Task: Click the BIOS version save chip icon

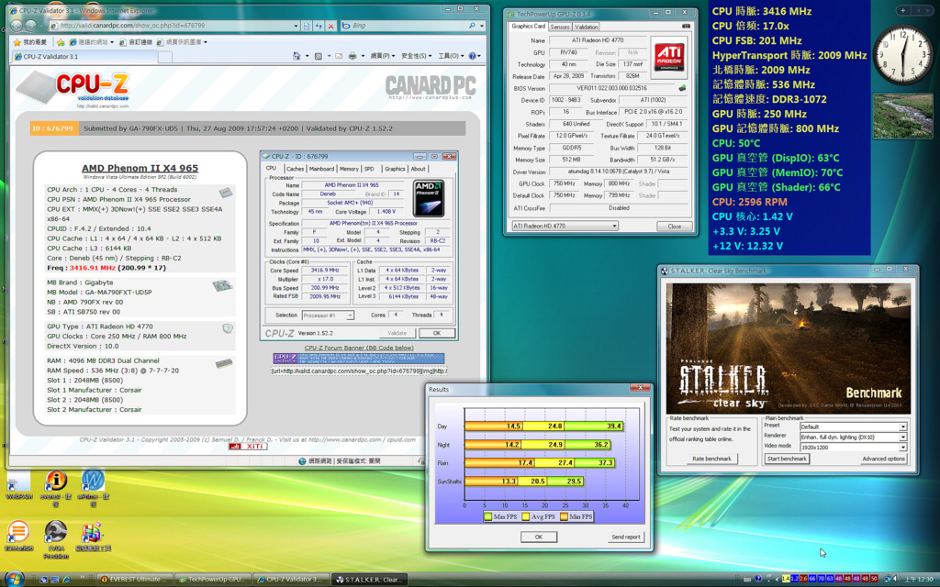Action: pos(682,88)
